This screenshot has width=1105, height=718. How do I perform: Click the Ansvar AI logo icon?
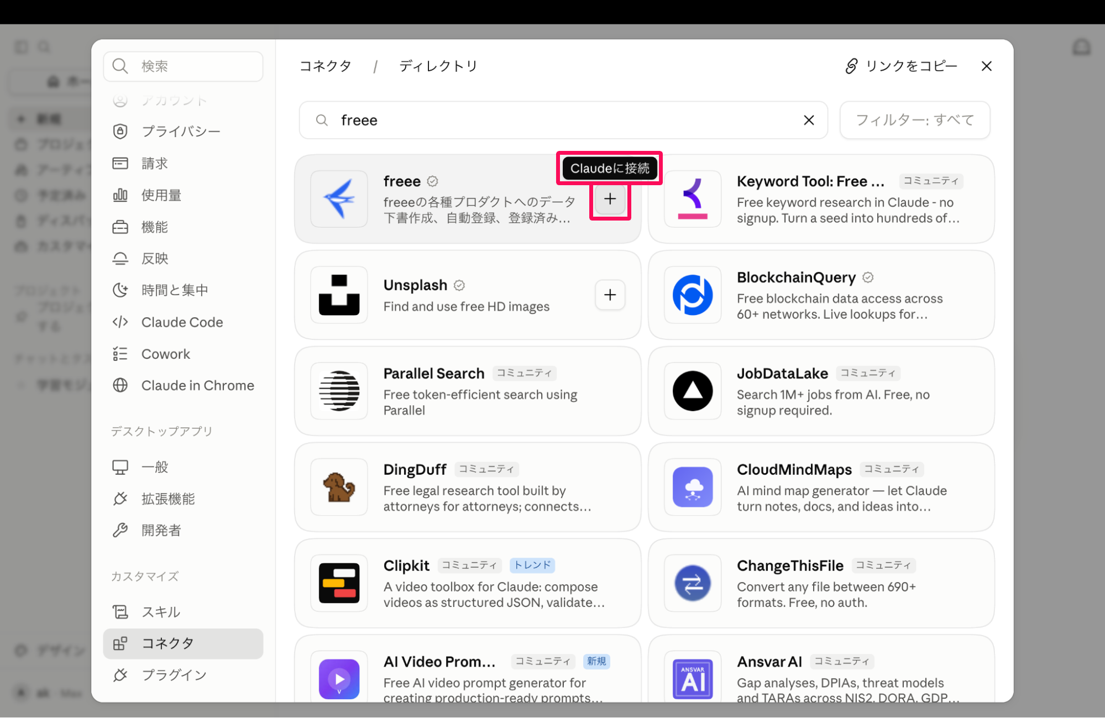click(x=693, y=679)
